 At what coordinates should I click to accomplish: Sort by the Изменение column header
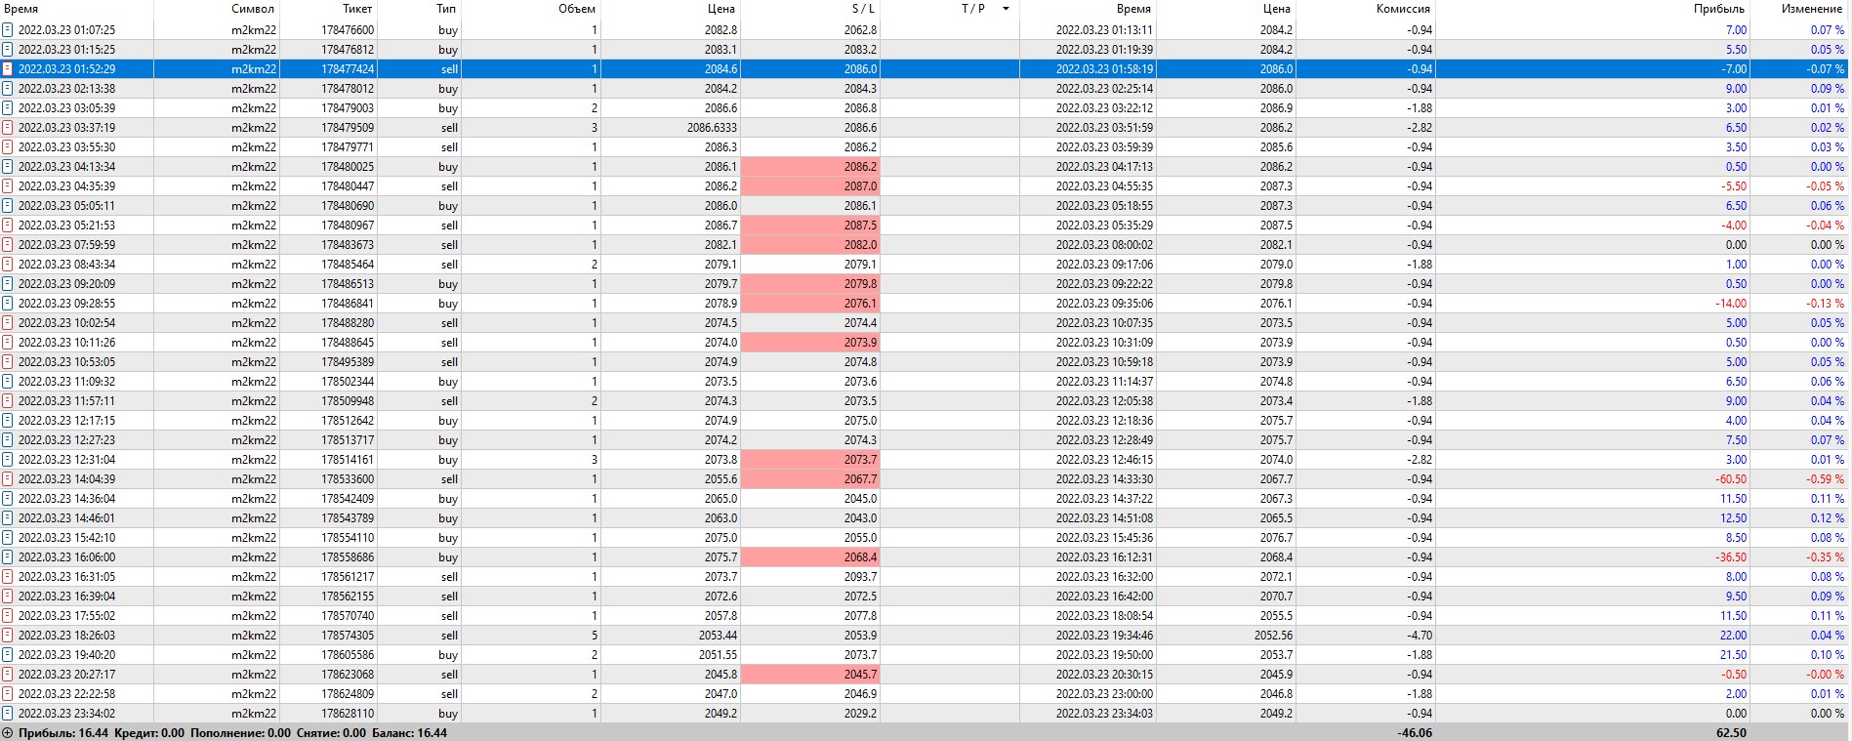click(x=1812, y=9)
